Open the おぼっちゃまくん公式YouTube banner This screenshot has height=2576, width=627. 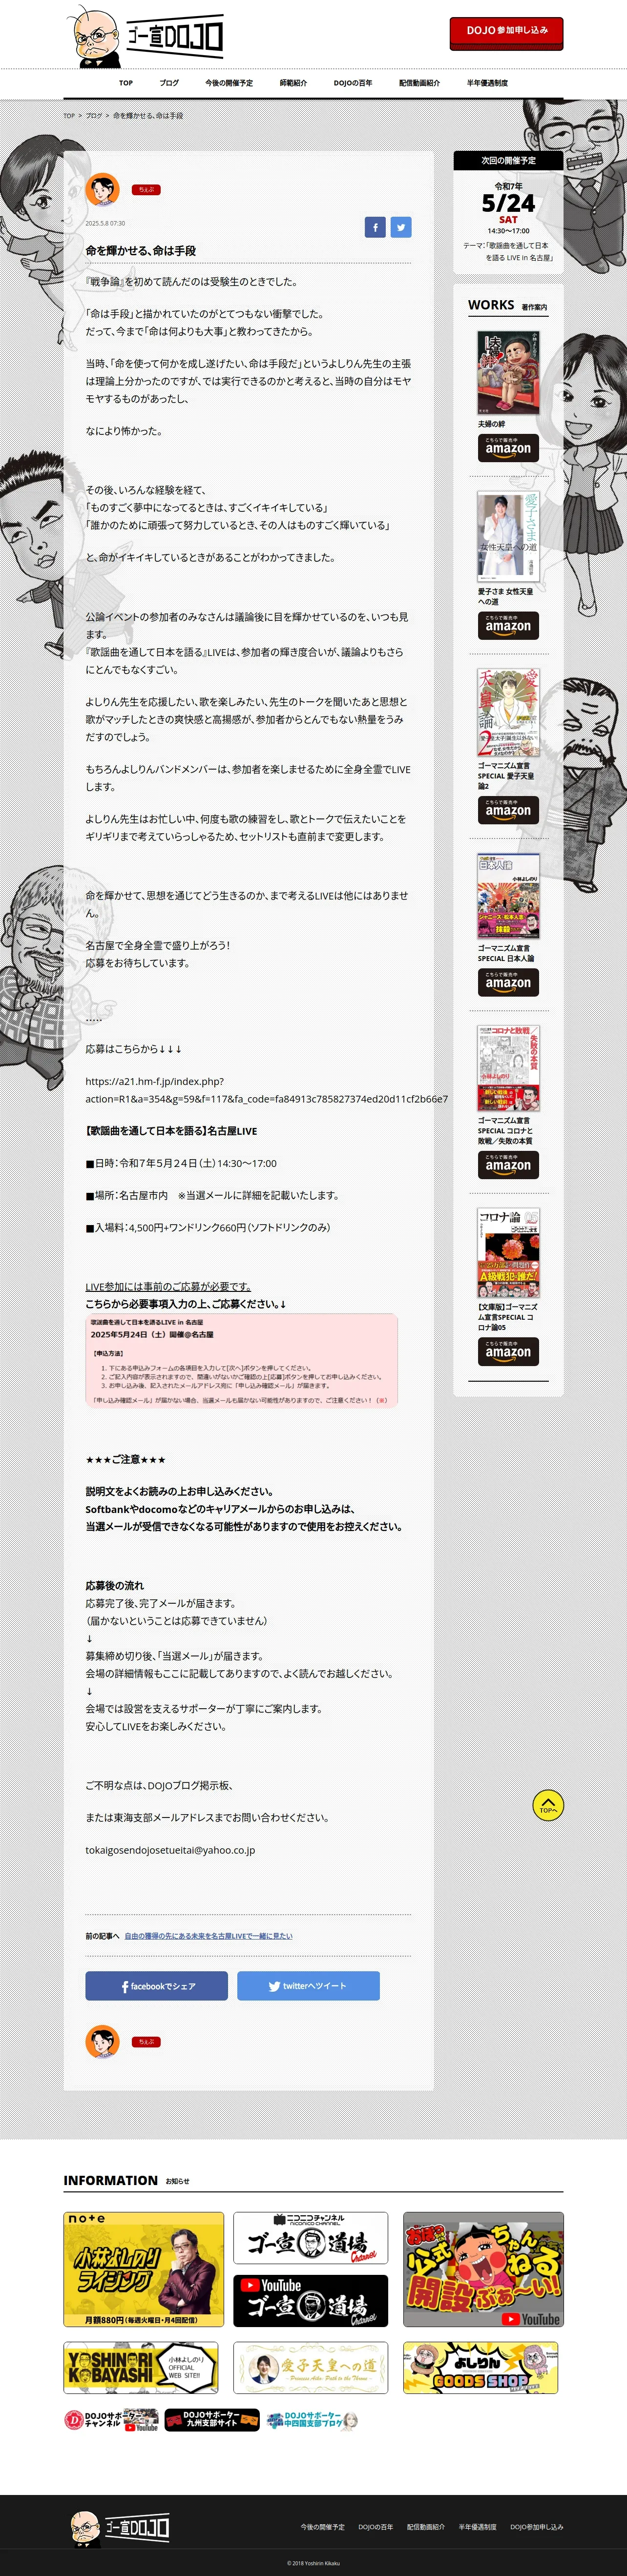[x=483, y=2269]
